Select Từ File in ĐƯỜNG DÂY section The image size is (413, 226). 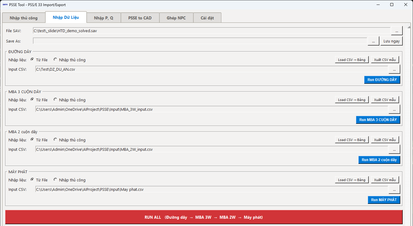39,60
